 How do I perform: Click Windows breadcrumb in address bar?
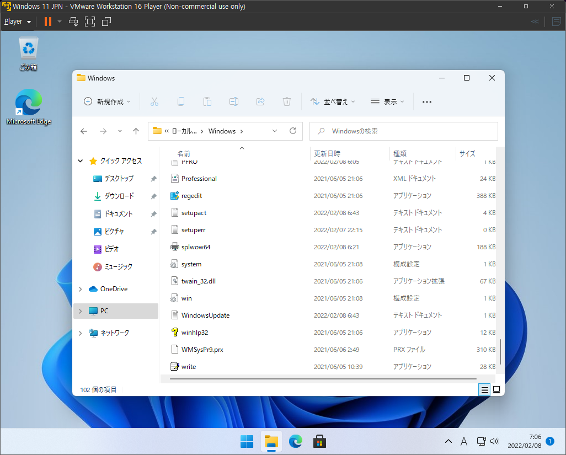[x=222, y=131]
